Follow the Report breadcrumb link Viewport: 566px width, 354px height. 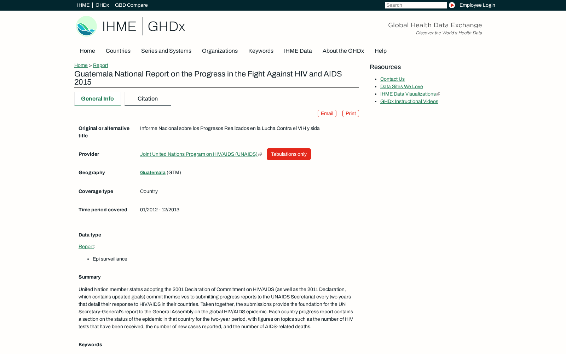[x=100, y=65]
